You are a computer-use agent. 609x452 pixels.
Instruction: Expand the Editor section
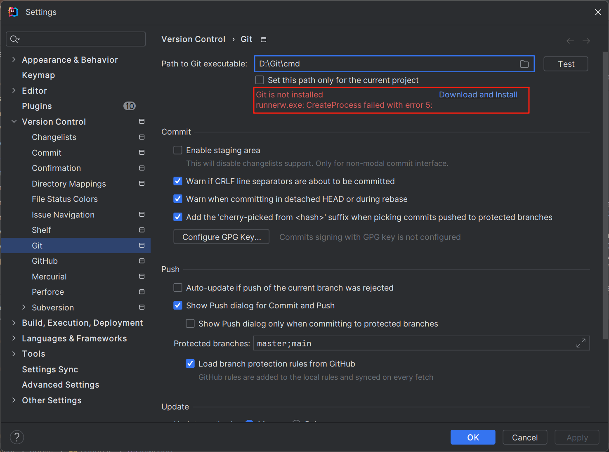(x=14, y=90)
